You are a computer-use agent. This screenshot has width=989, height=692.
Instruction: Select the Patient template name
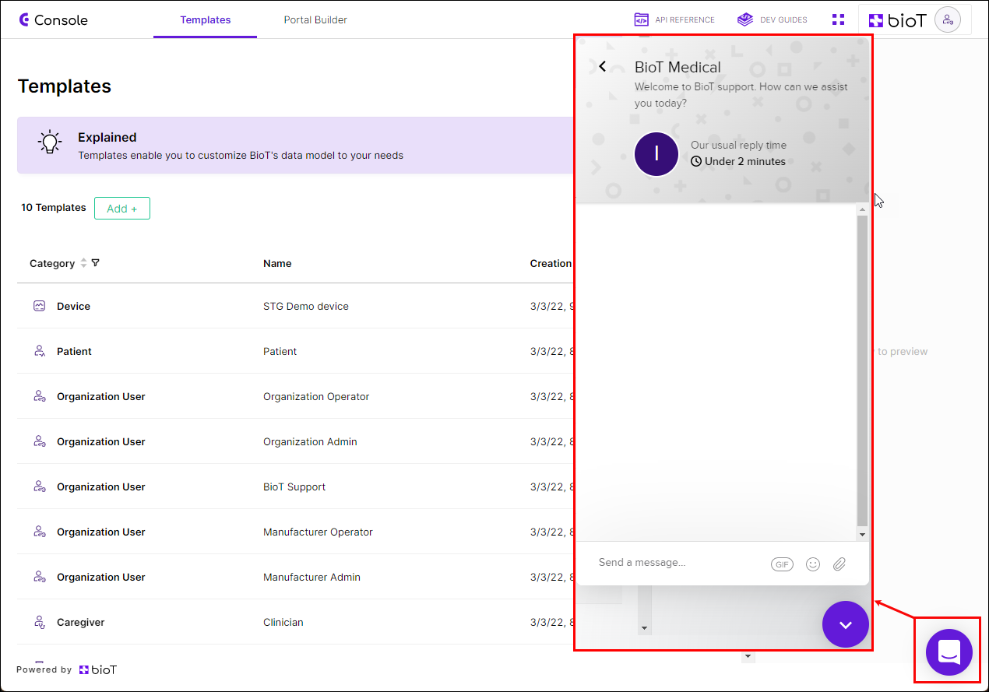pos(280,351)
